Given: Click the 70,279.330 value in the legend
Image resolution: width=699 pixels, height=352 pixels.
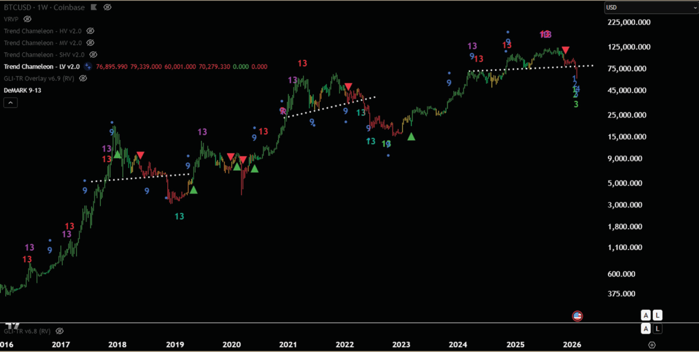Looking at the screenshot, I should [214, 66].
